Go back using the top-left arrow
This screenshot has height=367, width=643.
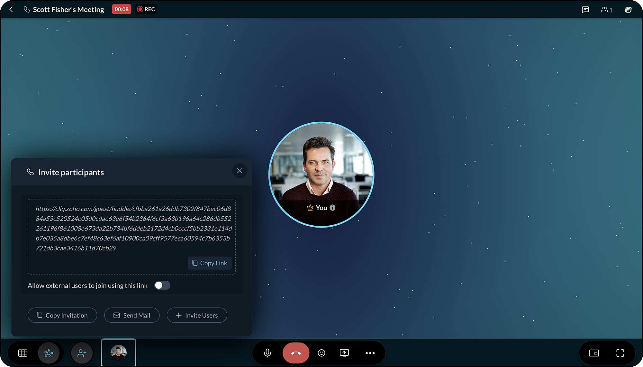[x=11, y=9]
